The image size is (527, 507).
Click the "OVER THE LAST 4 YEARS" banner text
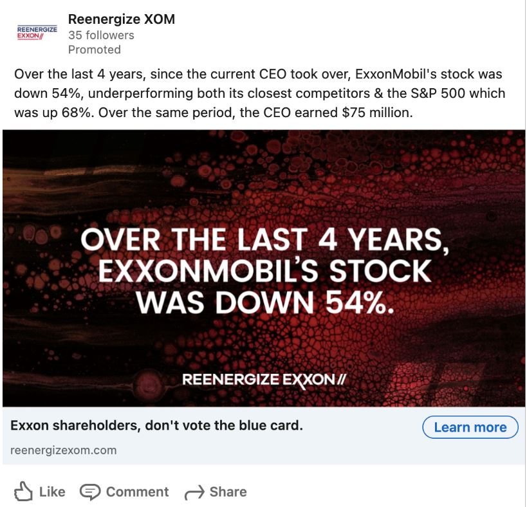coord(264,241)
